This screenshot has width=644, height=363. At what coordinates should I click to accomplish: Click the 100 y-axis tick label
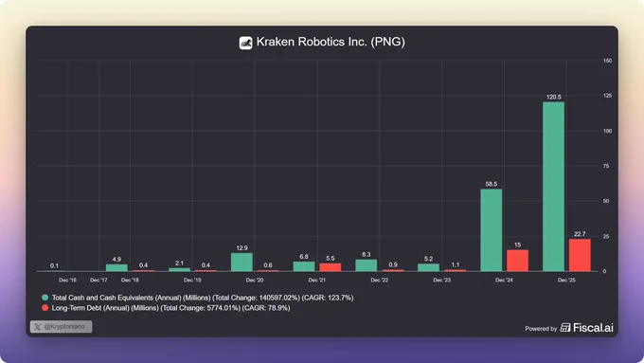pos(607,131)
